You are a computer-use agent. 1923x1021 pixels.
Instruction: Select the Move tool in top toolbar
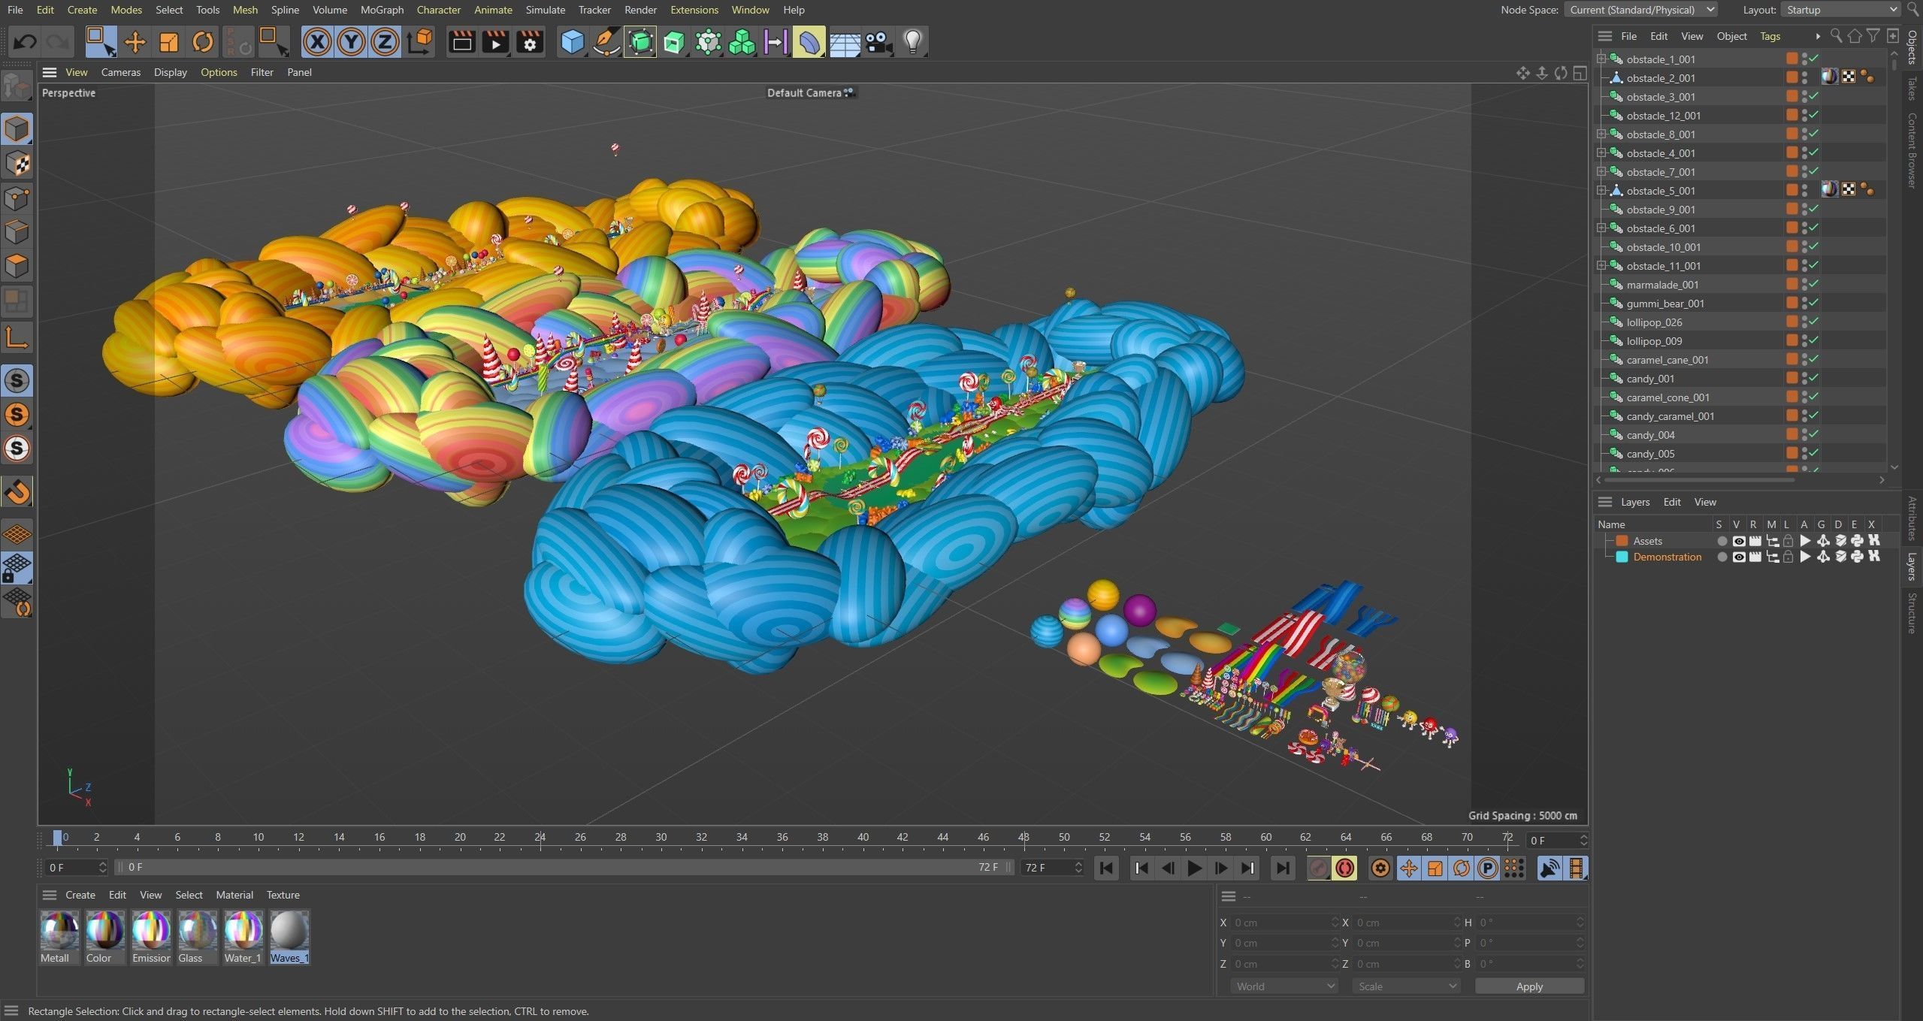(x=135, y=42)
